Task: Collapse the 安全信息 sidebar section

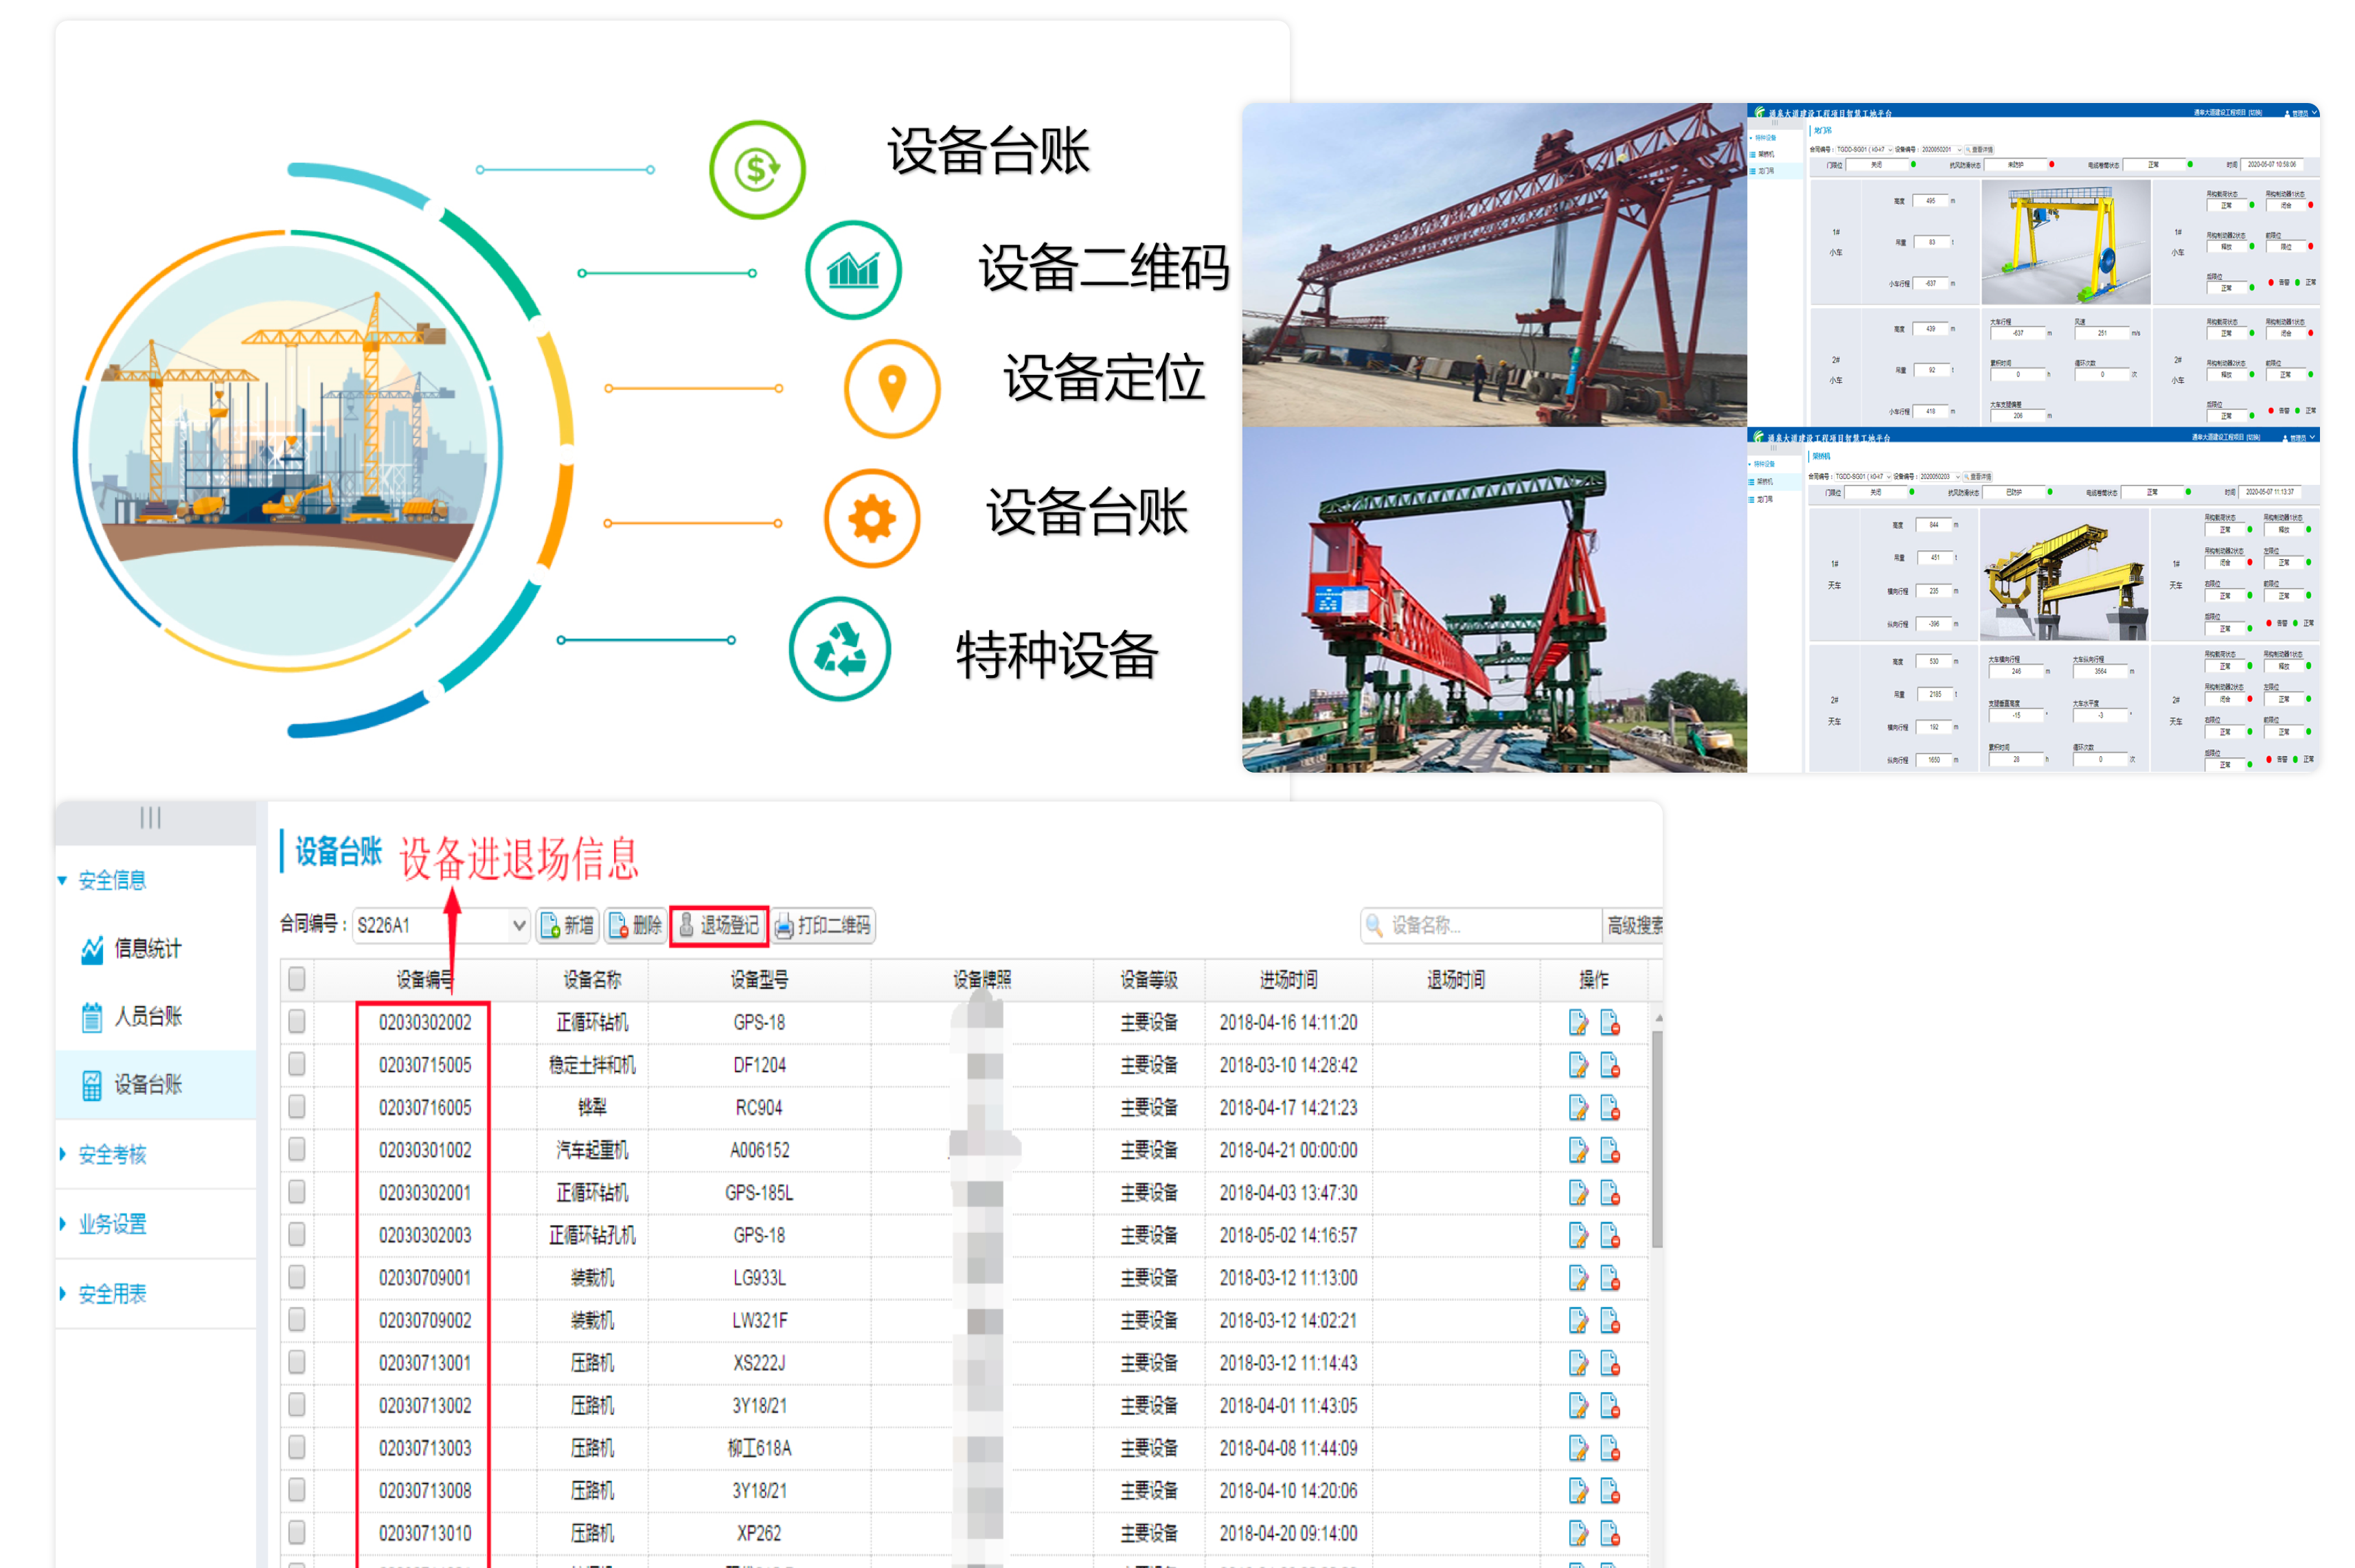Action: [x=112, y=880]
